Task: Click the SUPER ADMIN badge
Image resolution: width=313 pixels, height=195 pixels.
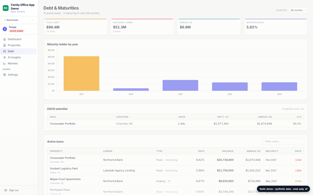Action: point(16,31)
